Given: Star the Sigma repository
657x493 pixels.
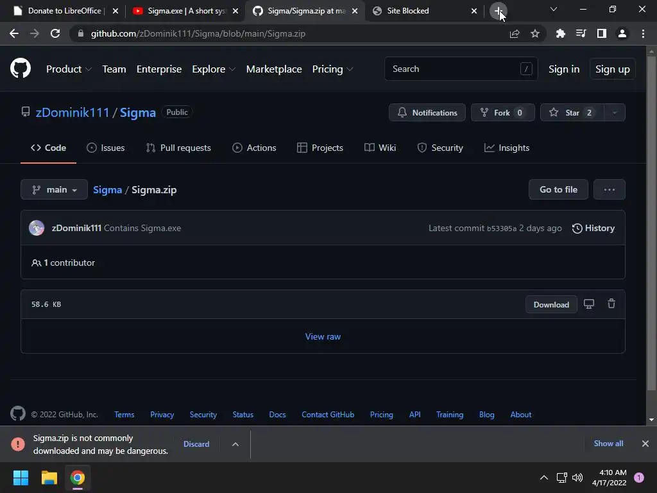Looking at the screenshot, I should pos(572,112).
